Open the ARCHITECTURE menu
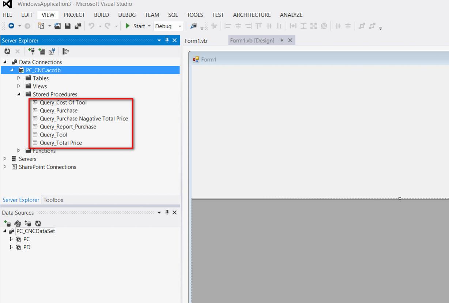 (x=252, y=15)
